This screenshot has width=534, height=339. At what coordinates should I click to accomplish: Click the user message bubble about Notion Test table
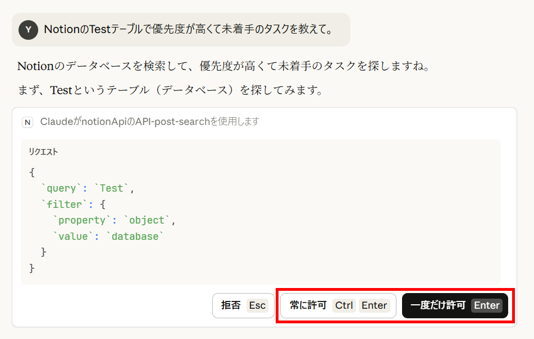(181, 30)
